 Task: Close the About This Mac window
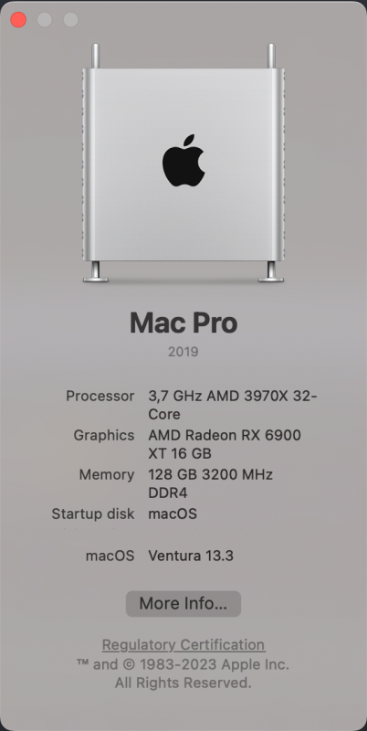[18, 19]
